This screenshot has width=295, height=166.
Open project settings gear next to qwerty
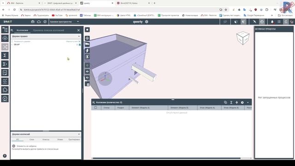(147, 22)
